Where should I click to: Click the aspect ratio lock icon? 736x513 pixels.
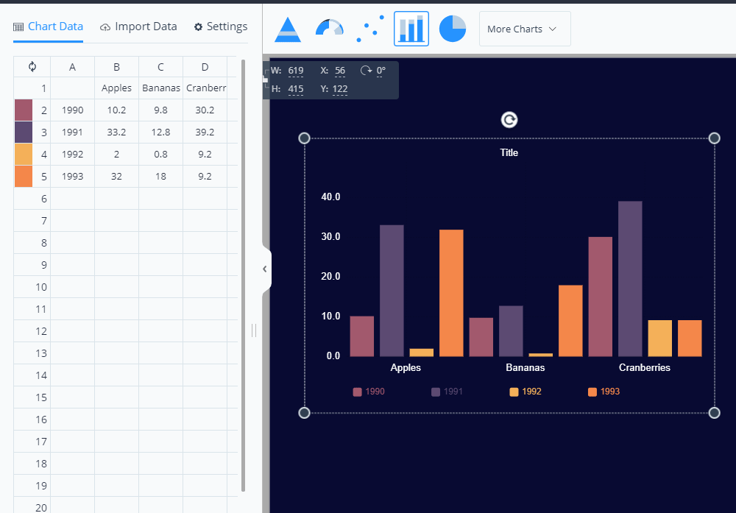(x=266, y=79)
